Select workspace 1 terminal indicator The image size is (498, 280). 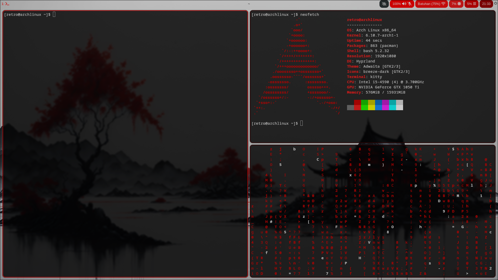pyautogui.click(x=5, y=4)
